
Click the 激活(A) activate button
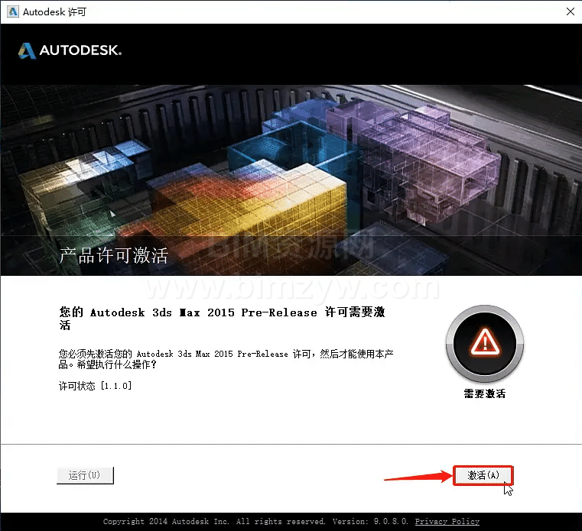pos(483,475)
